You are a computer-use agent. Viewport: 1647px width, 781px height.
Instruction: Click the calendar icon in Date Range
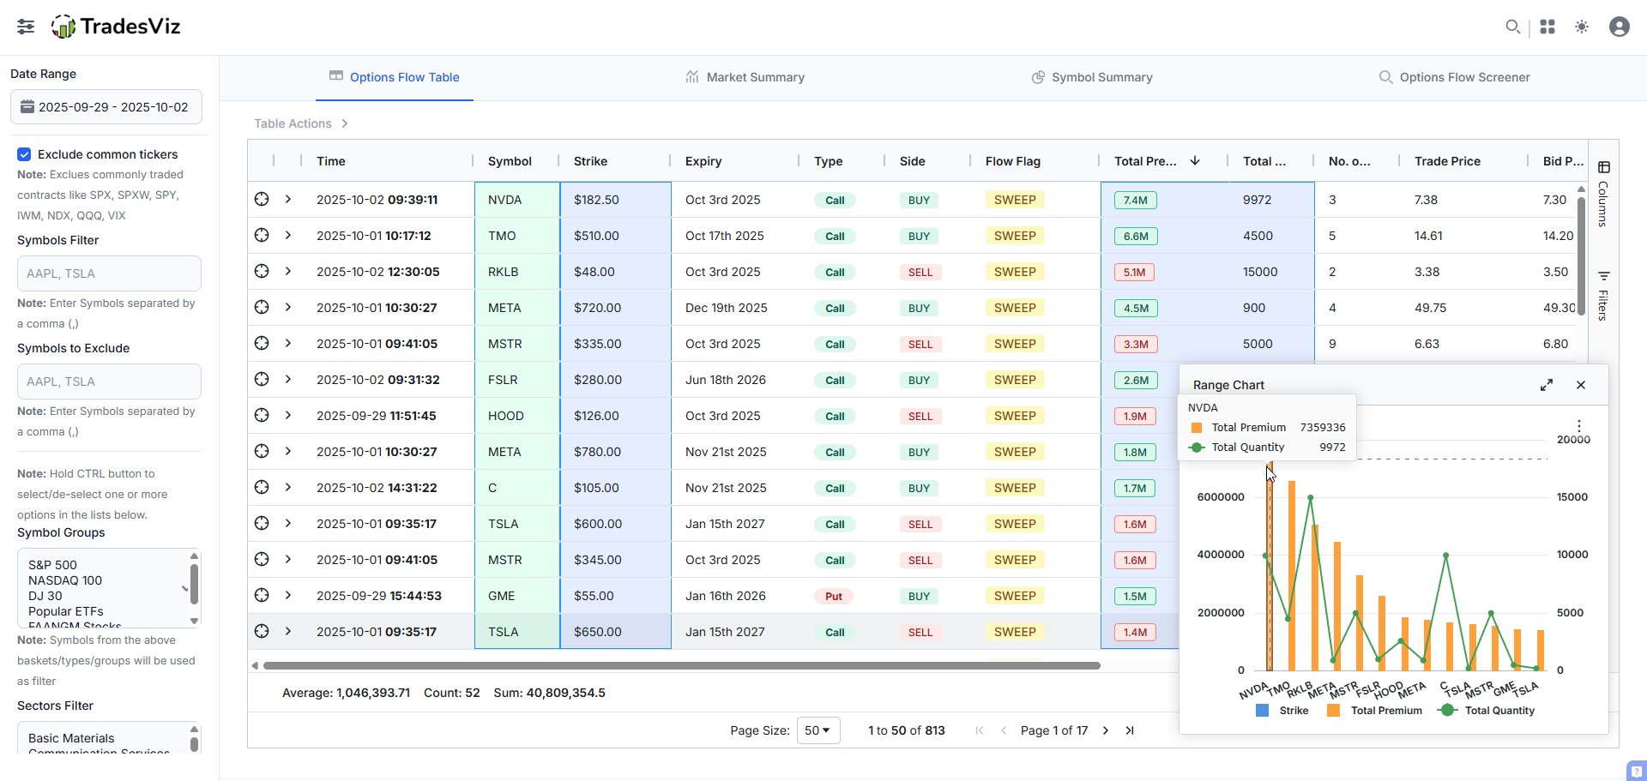click(27, 106)
